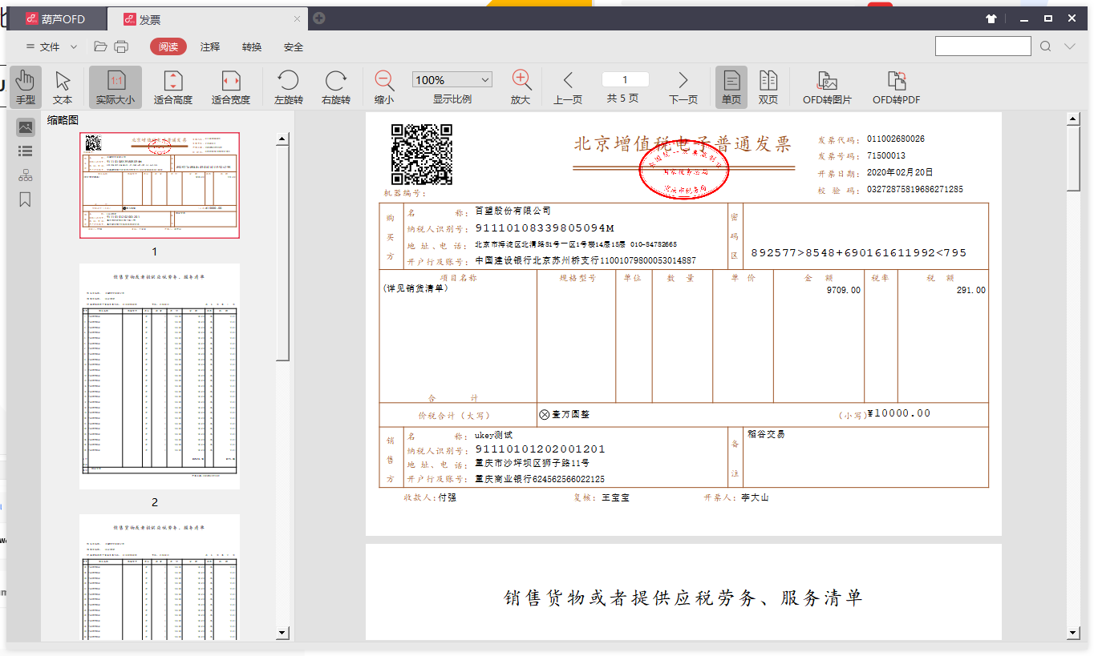The height and width of the screenshot is (656, 1094).
Task: Click buyer name 百望股份有限公司
Action: coord(513,211)
